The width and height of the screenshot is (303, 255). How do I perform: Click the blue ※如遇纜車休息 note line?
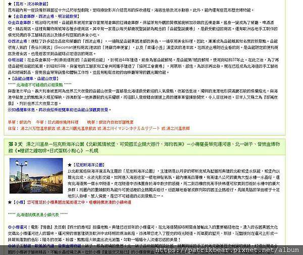point(60,110)
